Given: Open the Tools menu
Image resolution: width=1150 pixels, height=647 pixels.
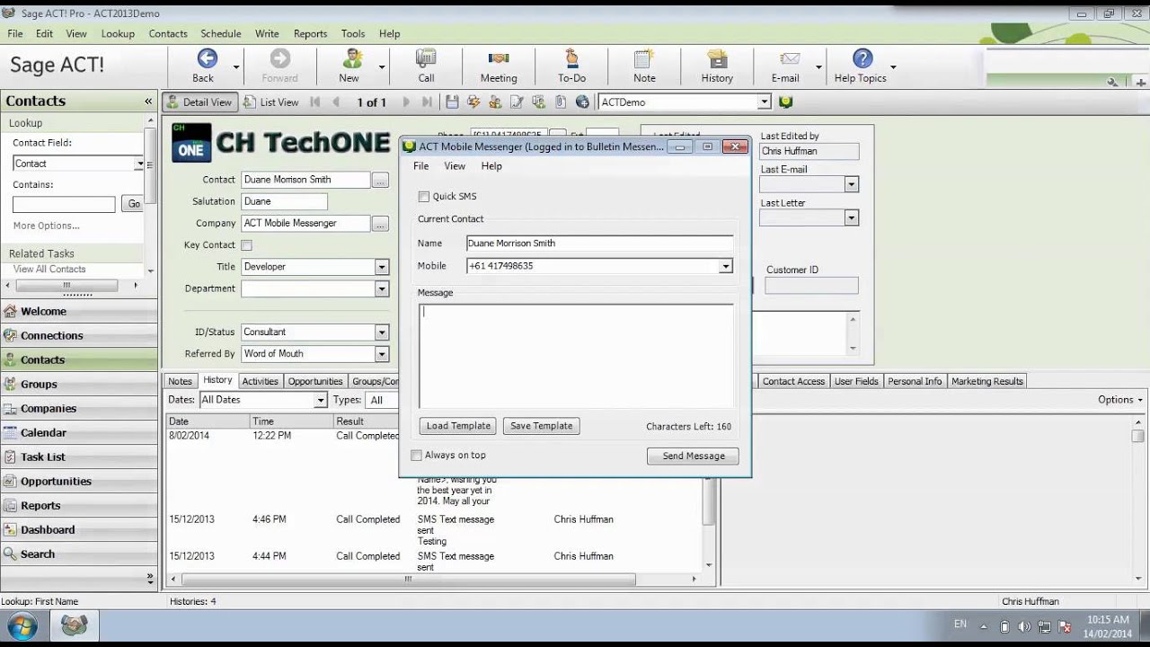Looking at the screenshot, I should [353, 33].
